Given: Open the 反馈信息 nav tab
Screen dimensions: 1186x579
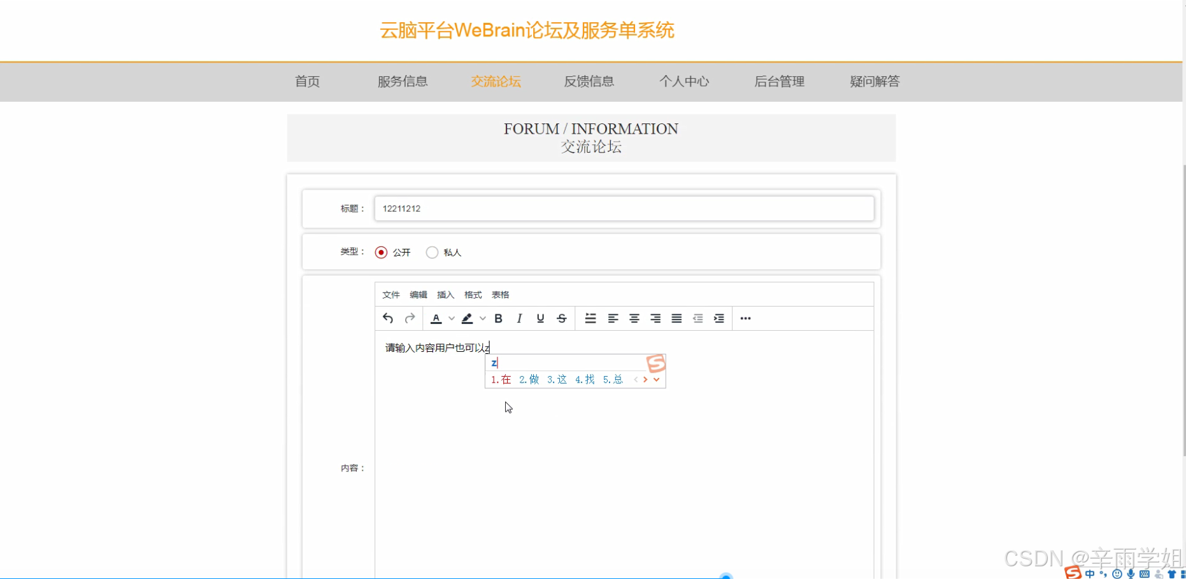Looking at the screenshot, I should (589, 81).
